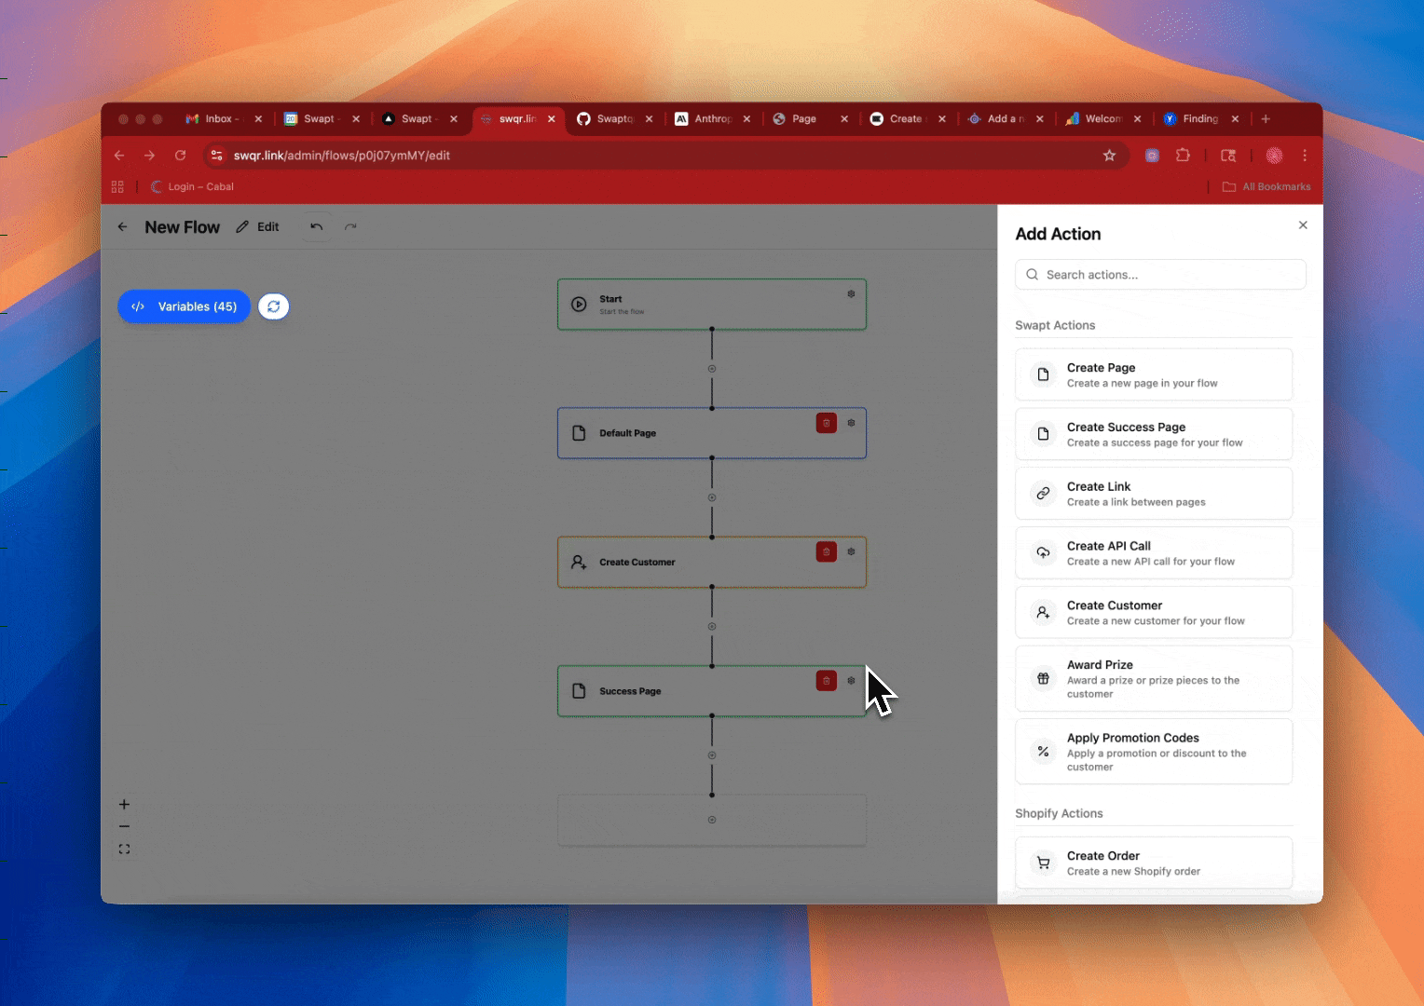Bookmark this page with the star icon
1424x1006 pixels.
point(1109,156)
